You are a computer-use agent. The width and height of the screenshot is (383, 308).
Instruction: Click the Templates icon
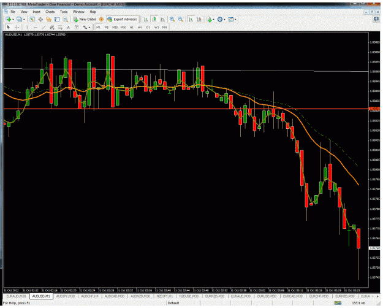click(x=231, y=19)
